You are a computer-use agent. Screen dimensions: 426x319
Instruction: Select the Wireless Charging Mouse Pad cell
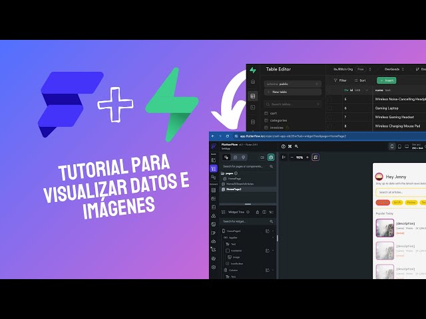399,126
